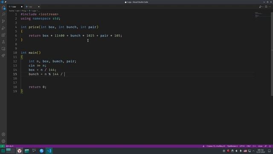This screenshot has height=154, width=273.
Task: Split the editor to the right
Action: pos(266,7)
